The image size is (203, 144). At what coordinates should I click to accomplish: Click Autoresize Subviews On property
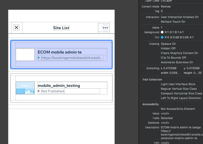point(177,62)
